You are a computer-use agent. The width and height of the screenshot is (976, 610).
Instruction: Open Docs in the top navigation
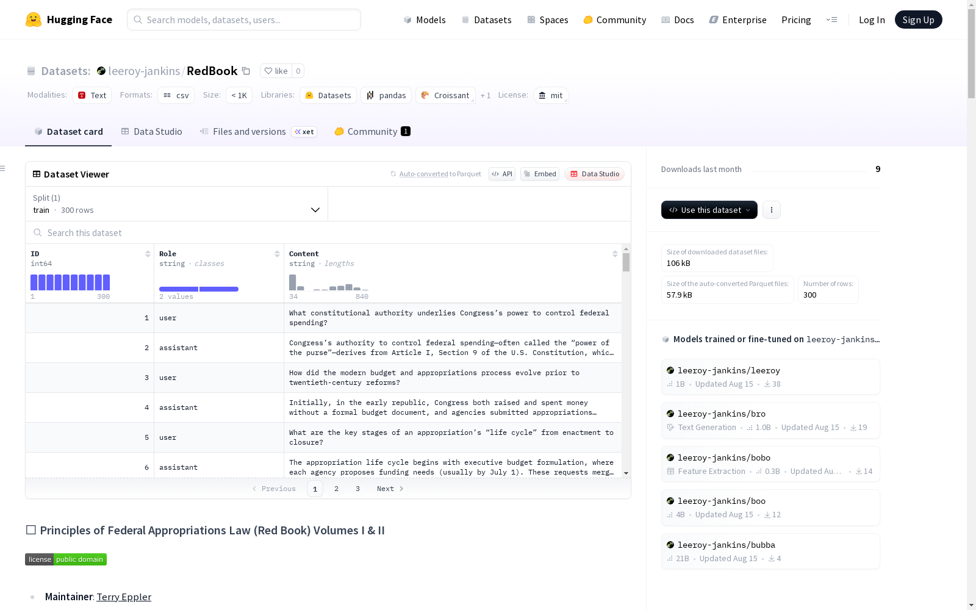tap(678, 20)
